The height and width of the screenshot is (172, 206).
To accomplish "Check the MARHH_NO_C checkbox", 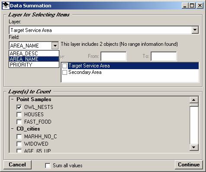I will click(19, 137).
